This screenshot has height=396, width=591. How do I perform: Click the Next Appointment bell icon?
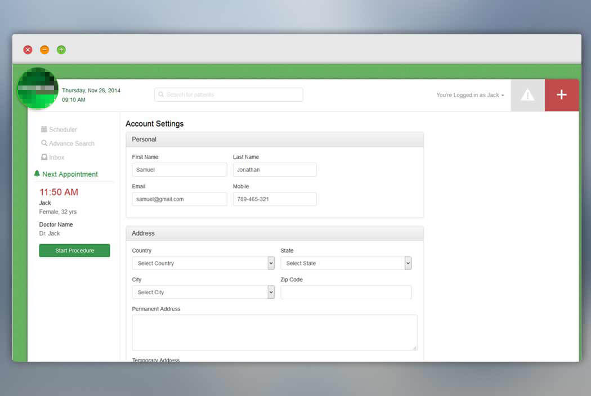tap(37, 174)
